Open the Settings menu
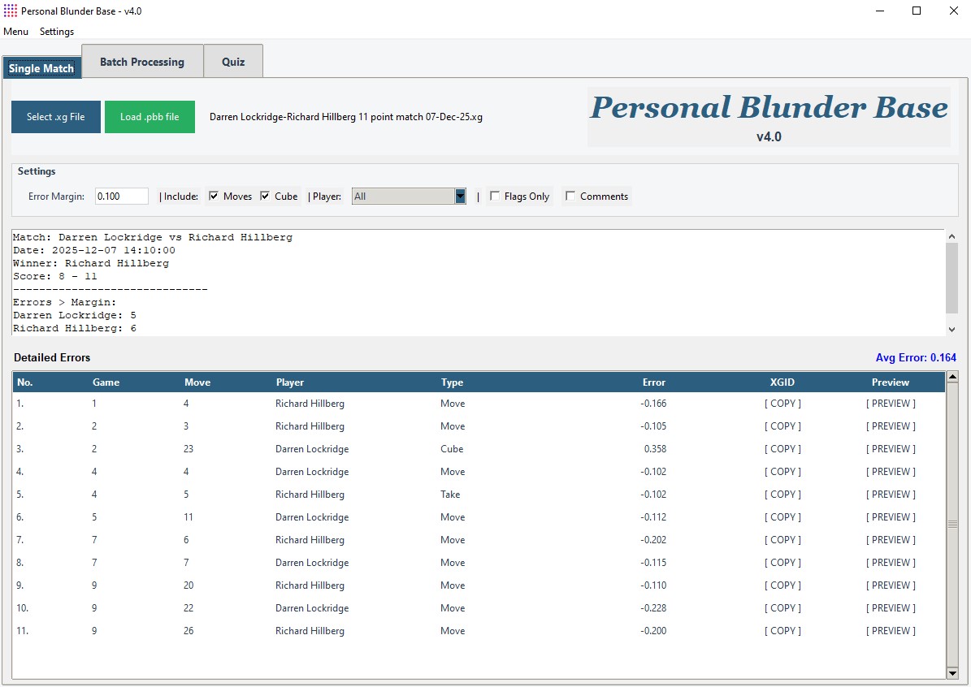This screenshot has height=687, width=971. [x=56, y=32]
